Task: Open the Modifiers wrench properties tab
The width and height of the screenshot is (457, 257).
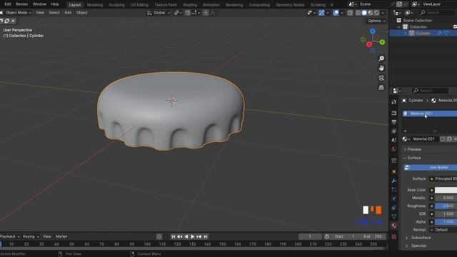Action: [394, 181]
